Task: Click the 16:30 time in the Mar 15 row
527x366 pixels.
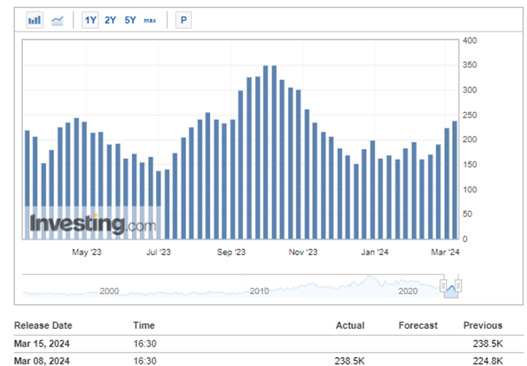Action: (x=145, y=344)
